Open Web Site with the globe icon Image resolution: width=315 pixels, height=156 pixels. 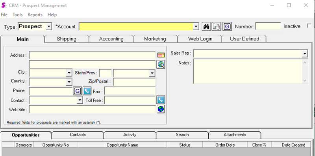(161, 109)
